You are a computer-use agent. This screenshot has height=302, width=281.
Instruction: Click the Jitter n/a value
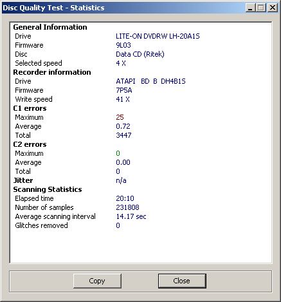pos(121,180)
